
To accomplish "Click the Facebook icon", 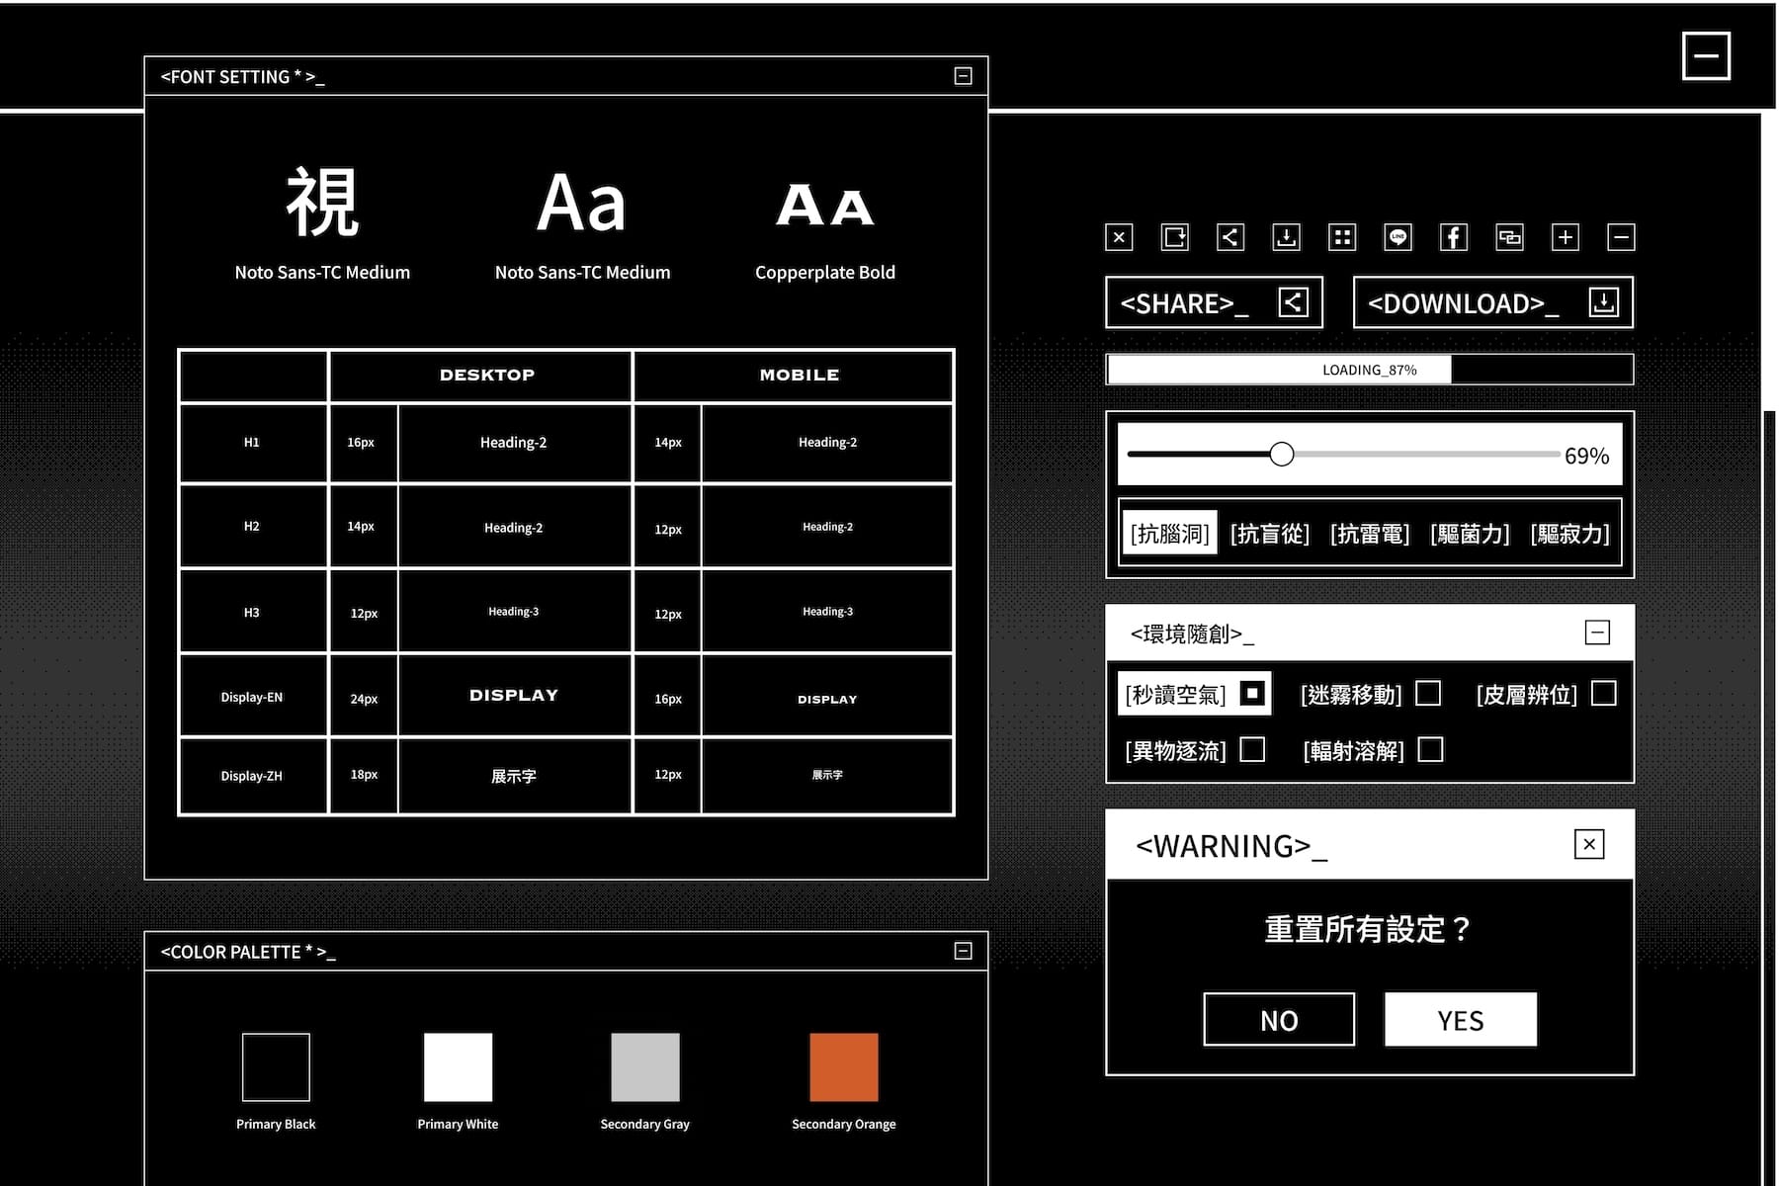I will pyautogui.click(x=1454, y=237).
